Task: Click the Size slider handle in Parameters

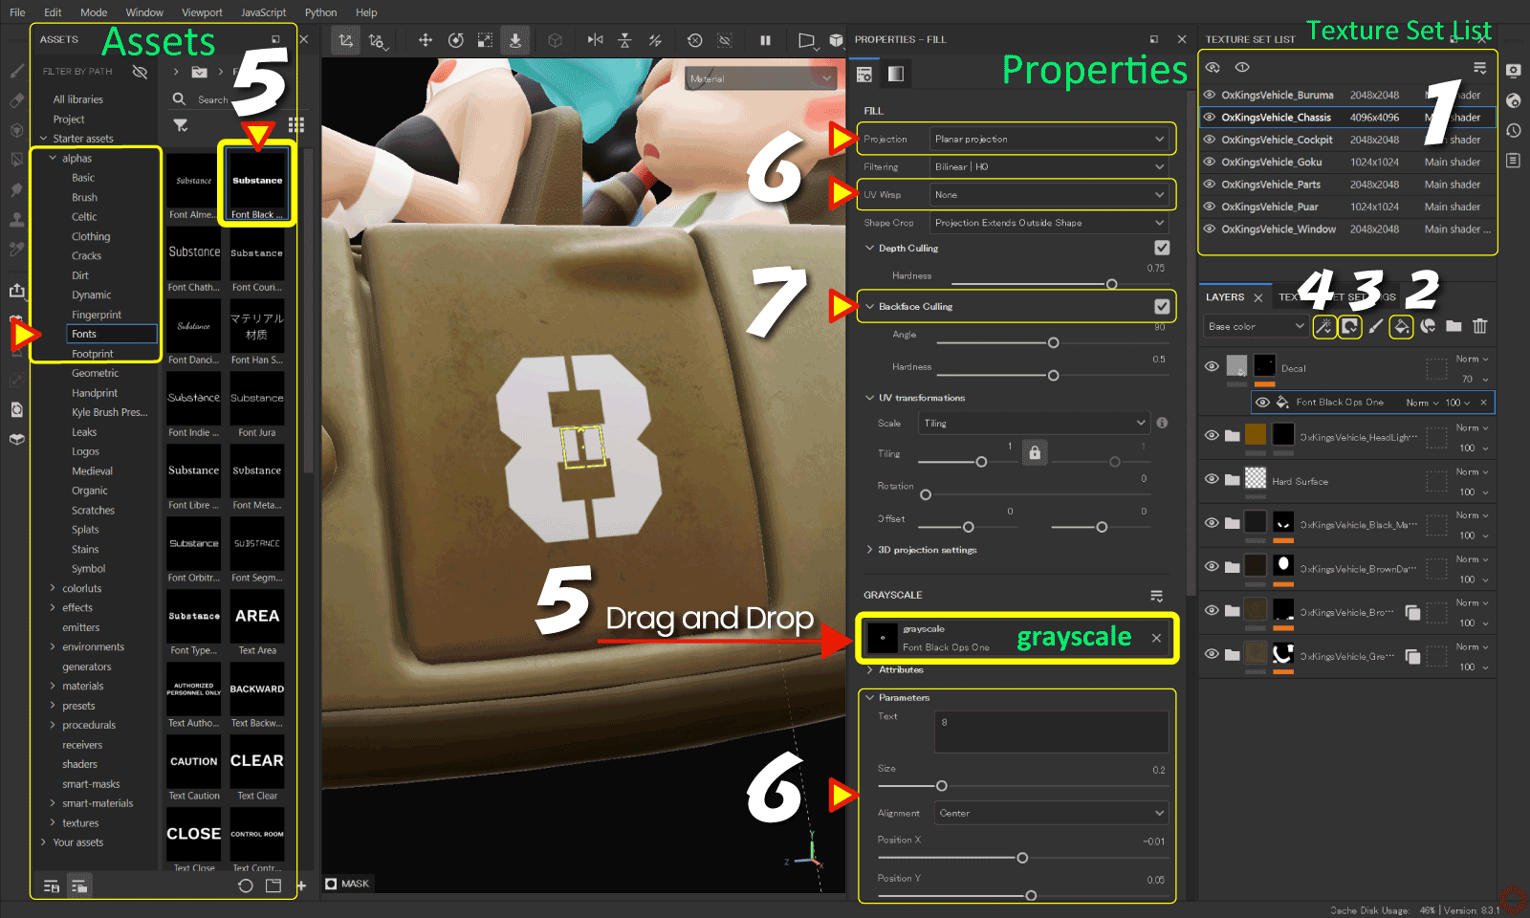Action: pos(942,786)
